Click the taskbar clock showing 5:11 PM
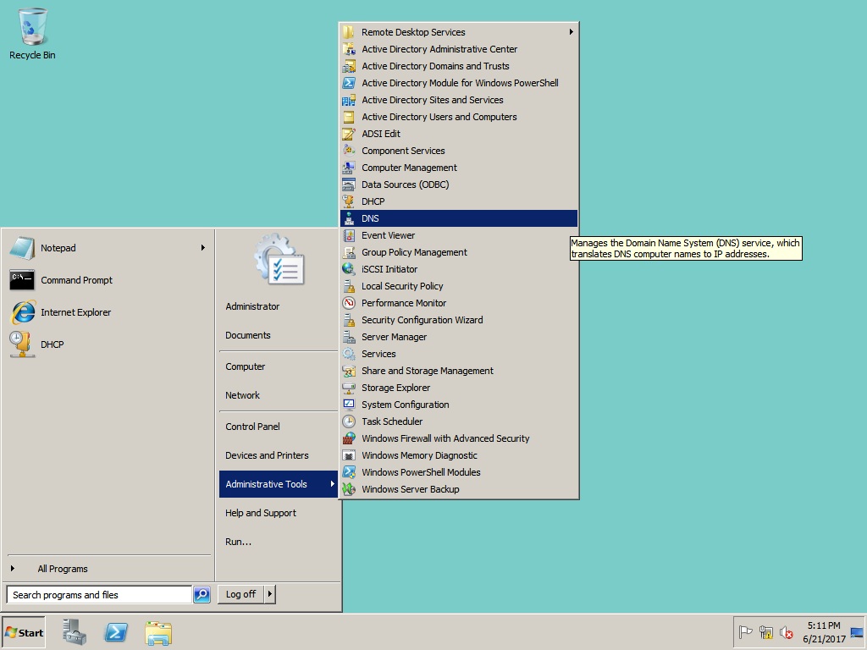This screenshot has height=650, width=867. 824,632
